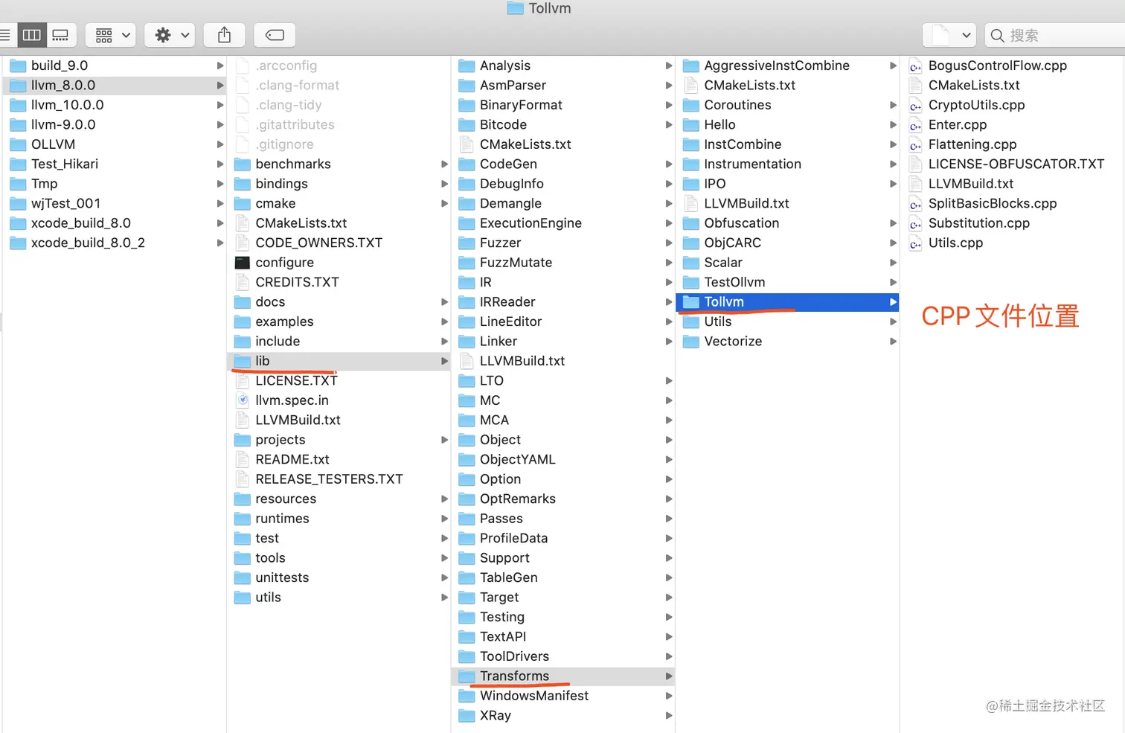Expand arrow next to Utils in Transforms
1125x733 pixels.
click(x=893, y=321)
